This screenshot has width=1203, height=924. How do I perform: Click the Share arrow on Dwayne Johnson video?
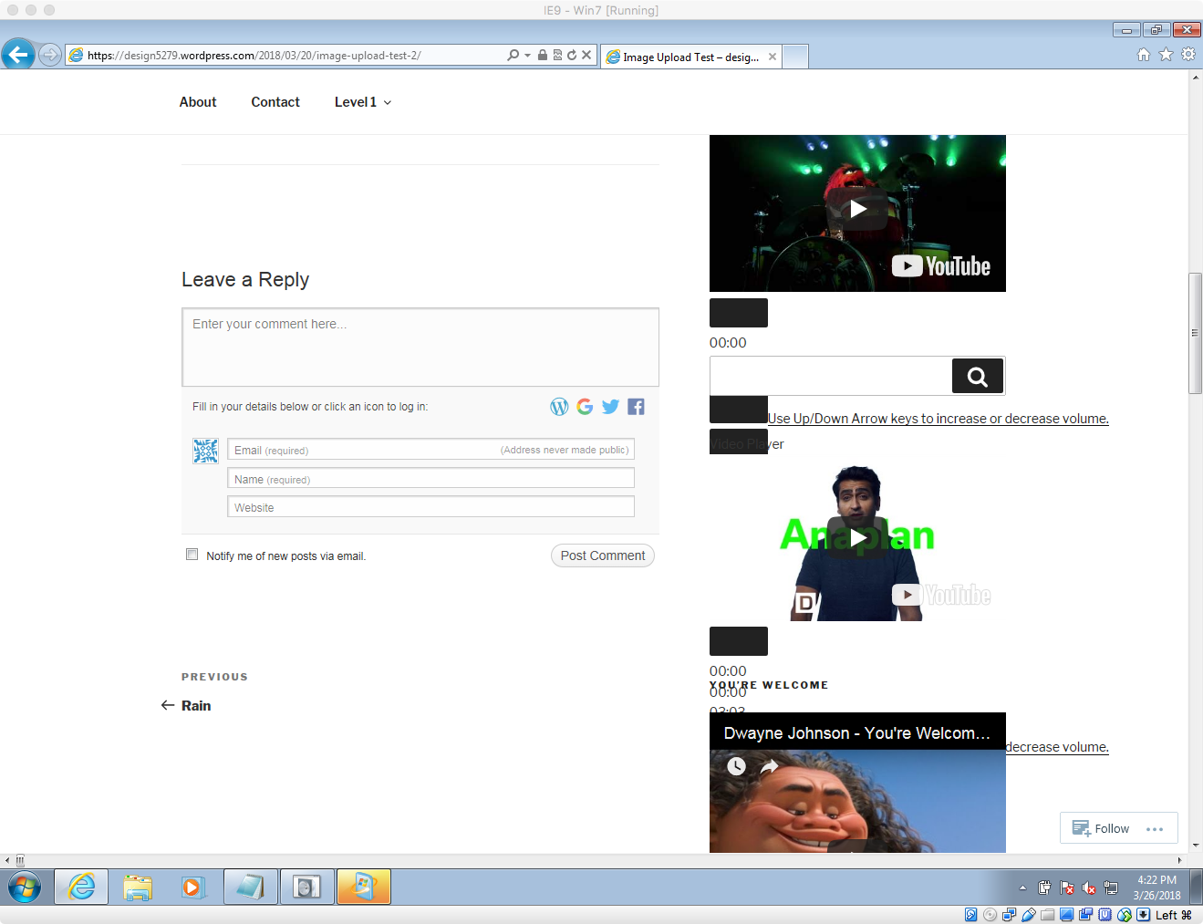pyautogui.click(x=770, y=766)
